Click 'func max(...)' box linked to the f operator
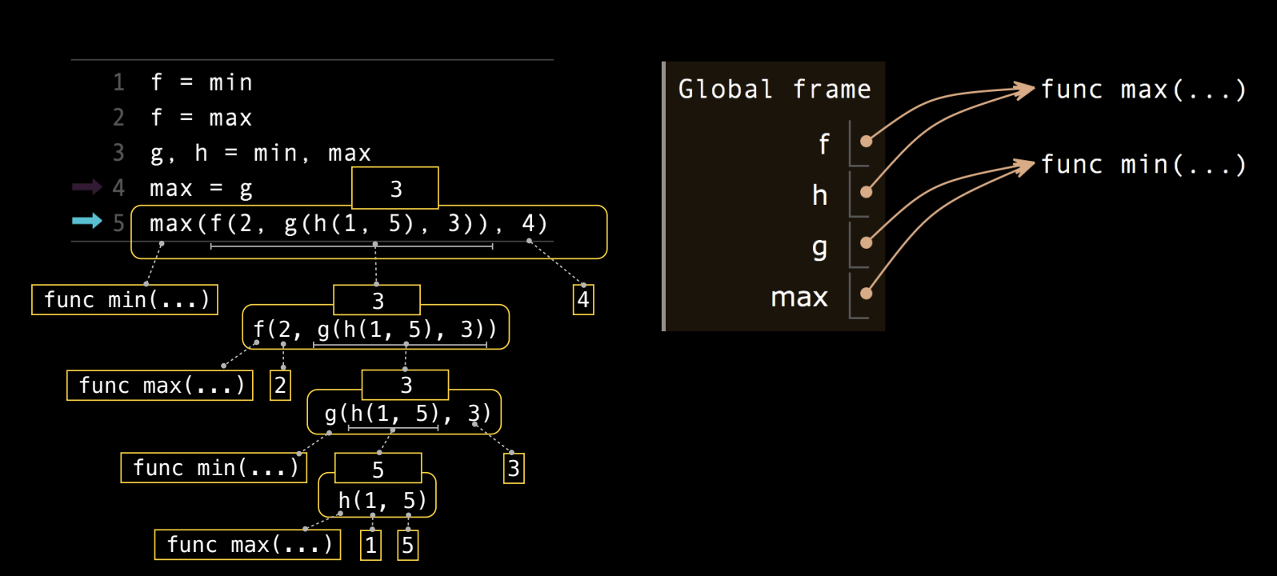1277x576 pixels. [x=160, y=386]
